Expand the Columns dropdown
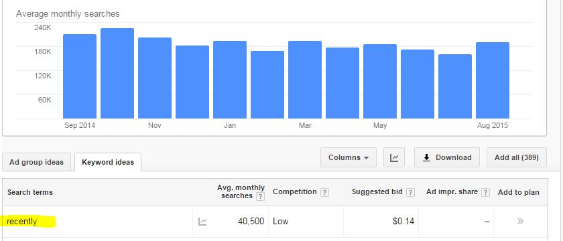 coord(349,157)
